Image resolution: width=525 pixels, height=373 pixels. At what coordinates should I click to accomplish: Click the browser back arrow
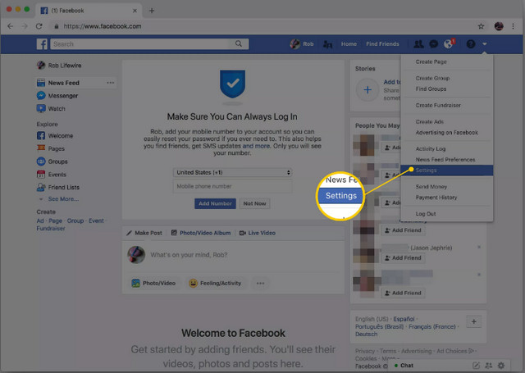point(11,26)
